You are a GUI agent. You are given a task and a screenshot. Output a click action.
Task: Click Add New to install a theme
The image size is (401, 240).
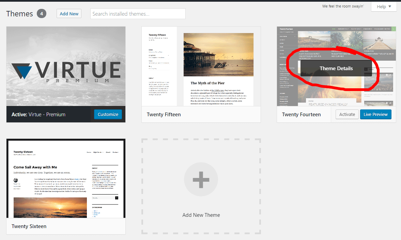point(69,13)
